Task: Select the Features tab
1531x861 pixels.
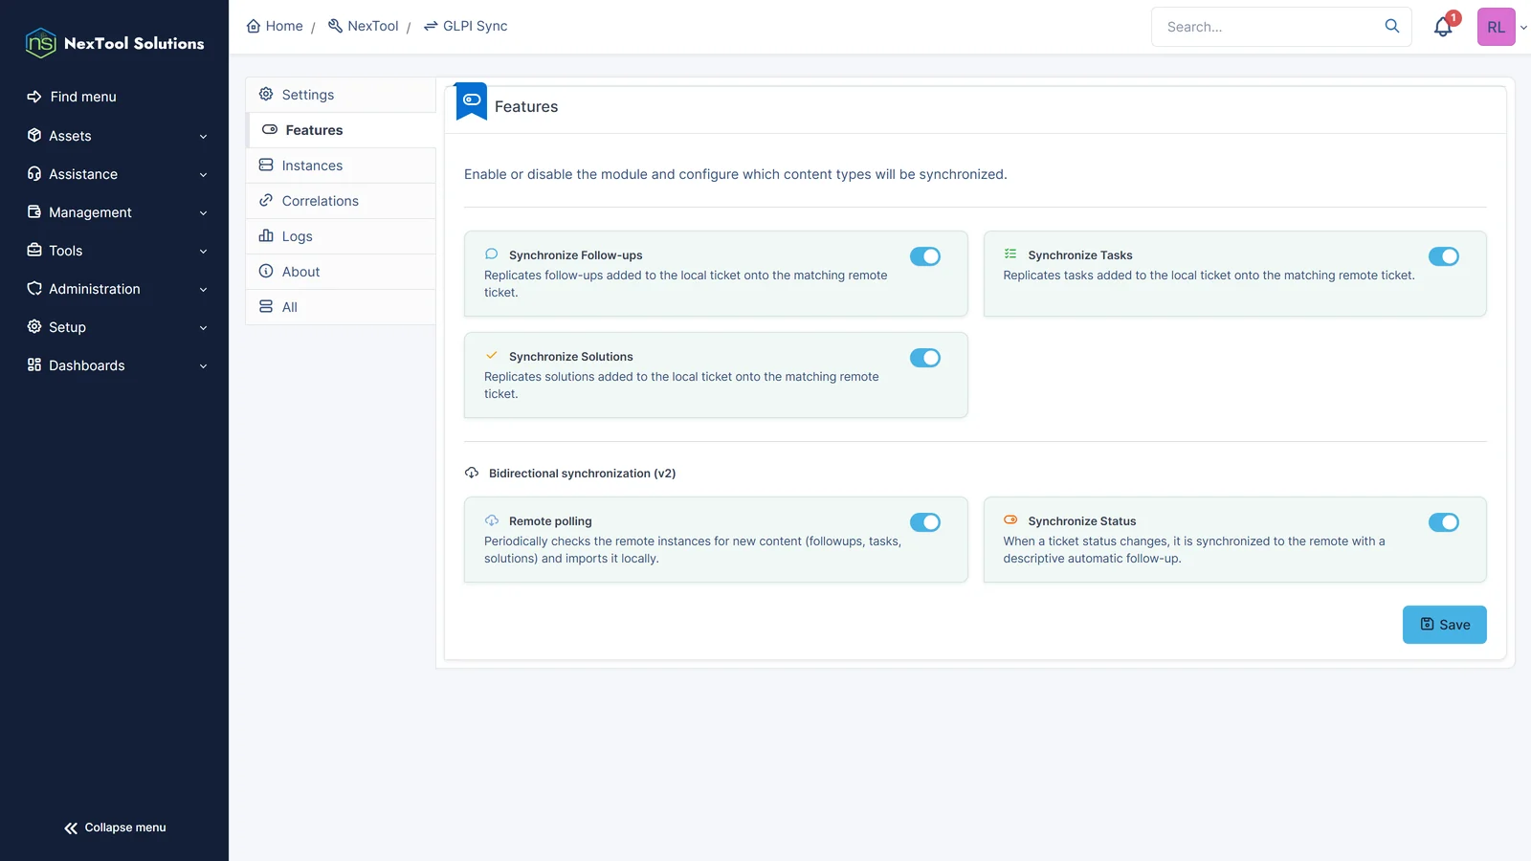Action: pos(341,130)
